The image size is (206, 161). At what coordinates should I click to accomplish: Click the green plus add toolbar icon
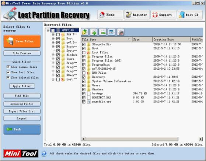(x=94, y=32)
